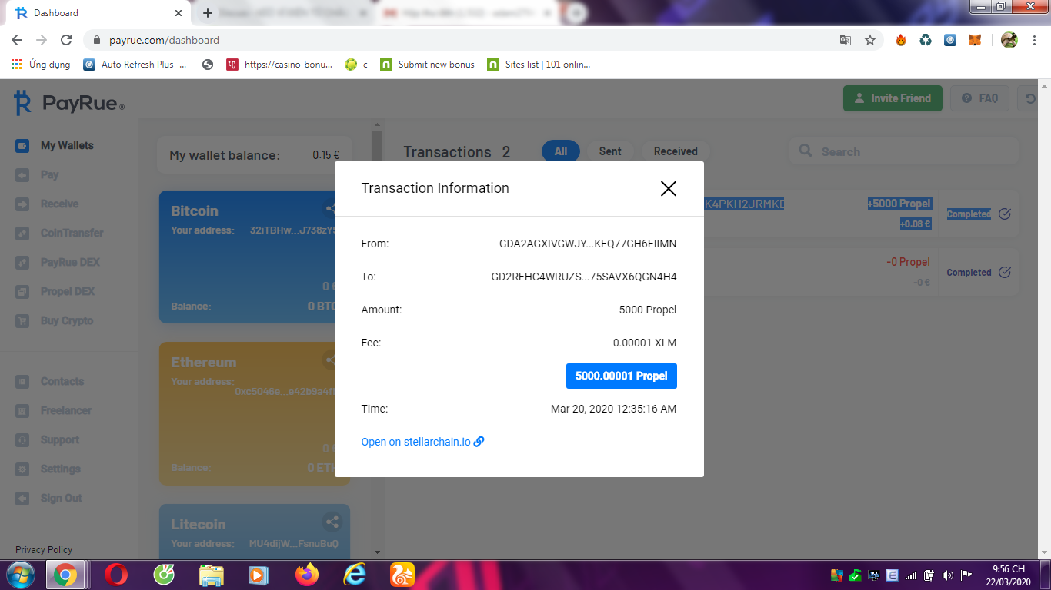1051x590 pixels.
Task: Click the +5000 Propel transaction amount
Action: pyautogui.click(x=899, y=204)
